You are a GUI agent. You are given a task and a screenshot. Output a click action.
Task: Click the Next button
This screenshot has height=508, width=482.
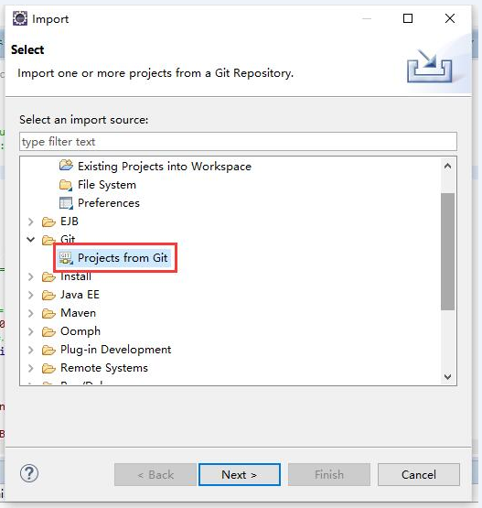pos(240,475)
